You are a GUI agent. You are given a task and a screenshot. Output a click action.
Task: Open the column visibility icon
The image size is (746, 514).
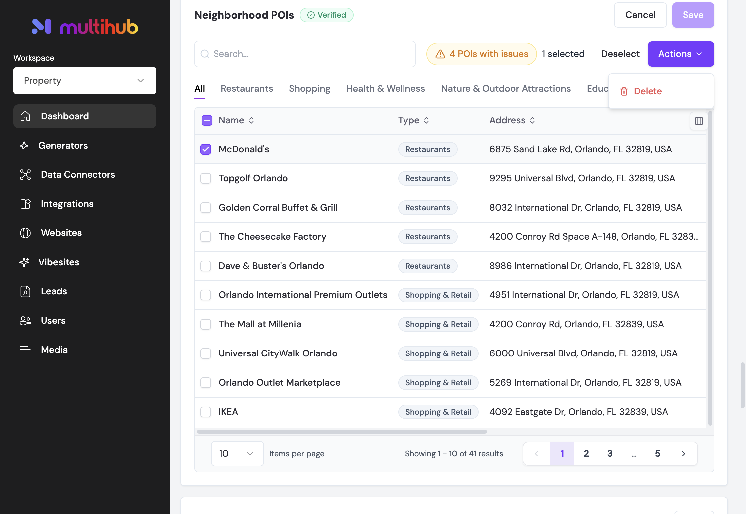pos(699,121)
